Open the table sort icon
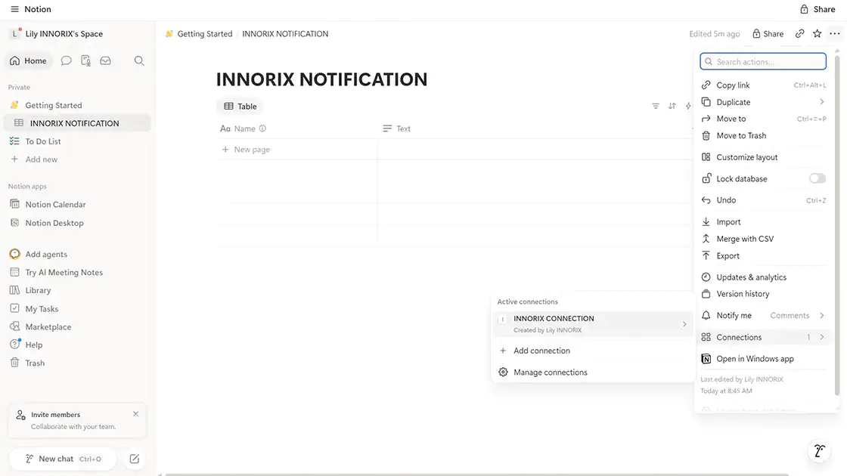 click(x=672, y=107)
